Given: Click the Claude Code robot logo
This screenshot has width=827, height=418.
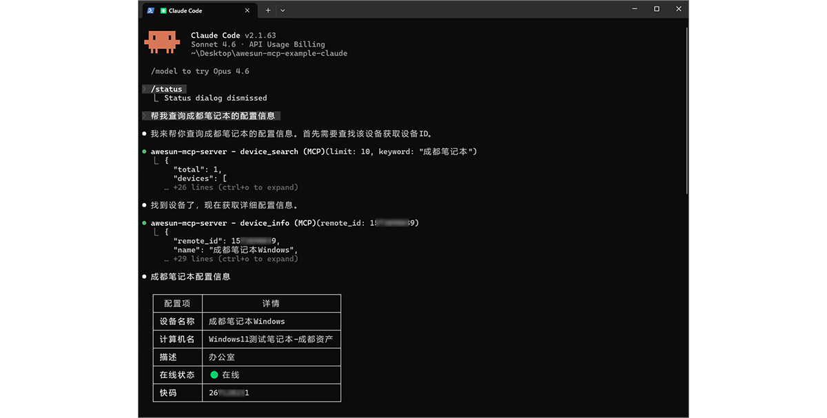Looking at the screenshot, I should 163,43.
